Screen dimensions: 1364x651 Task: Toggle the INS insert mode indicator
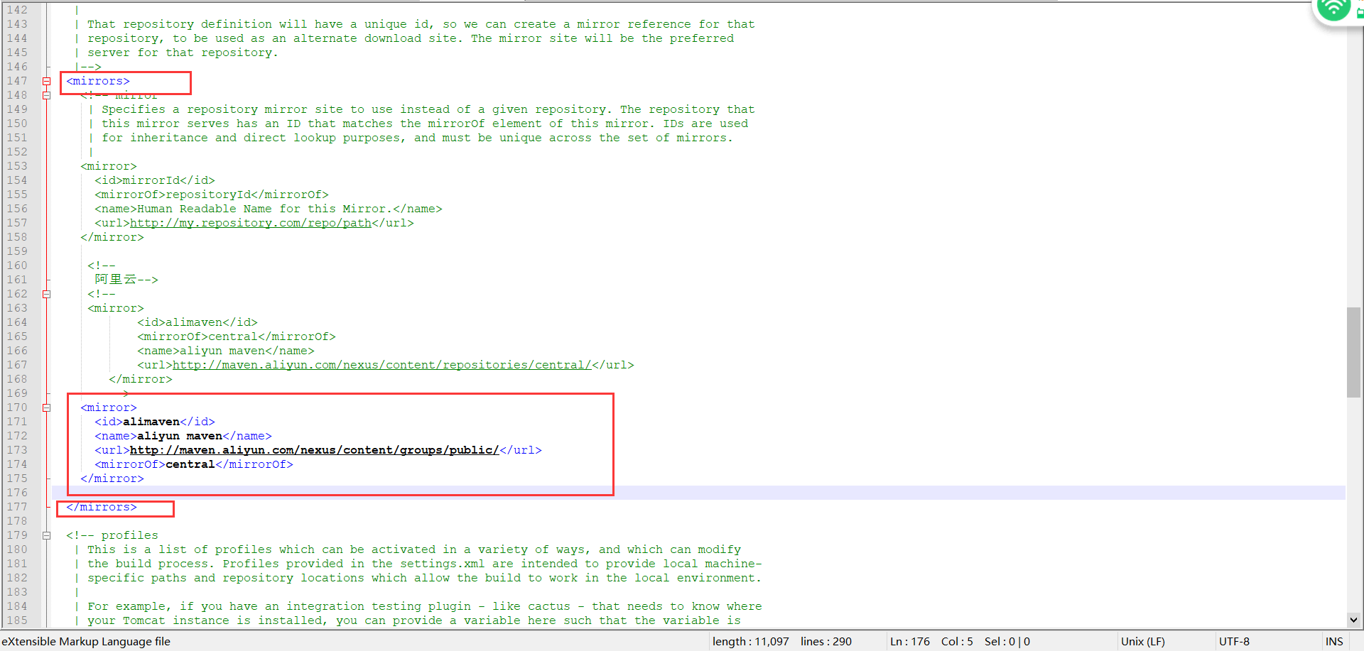(x=1334, y=641)
